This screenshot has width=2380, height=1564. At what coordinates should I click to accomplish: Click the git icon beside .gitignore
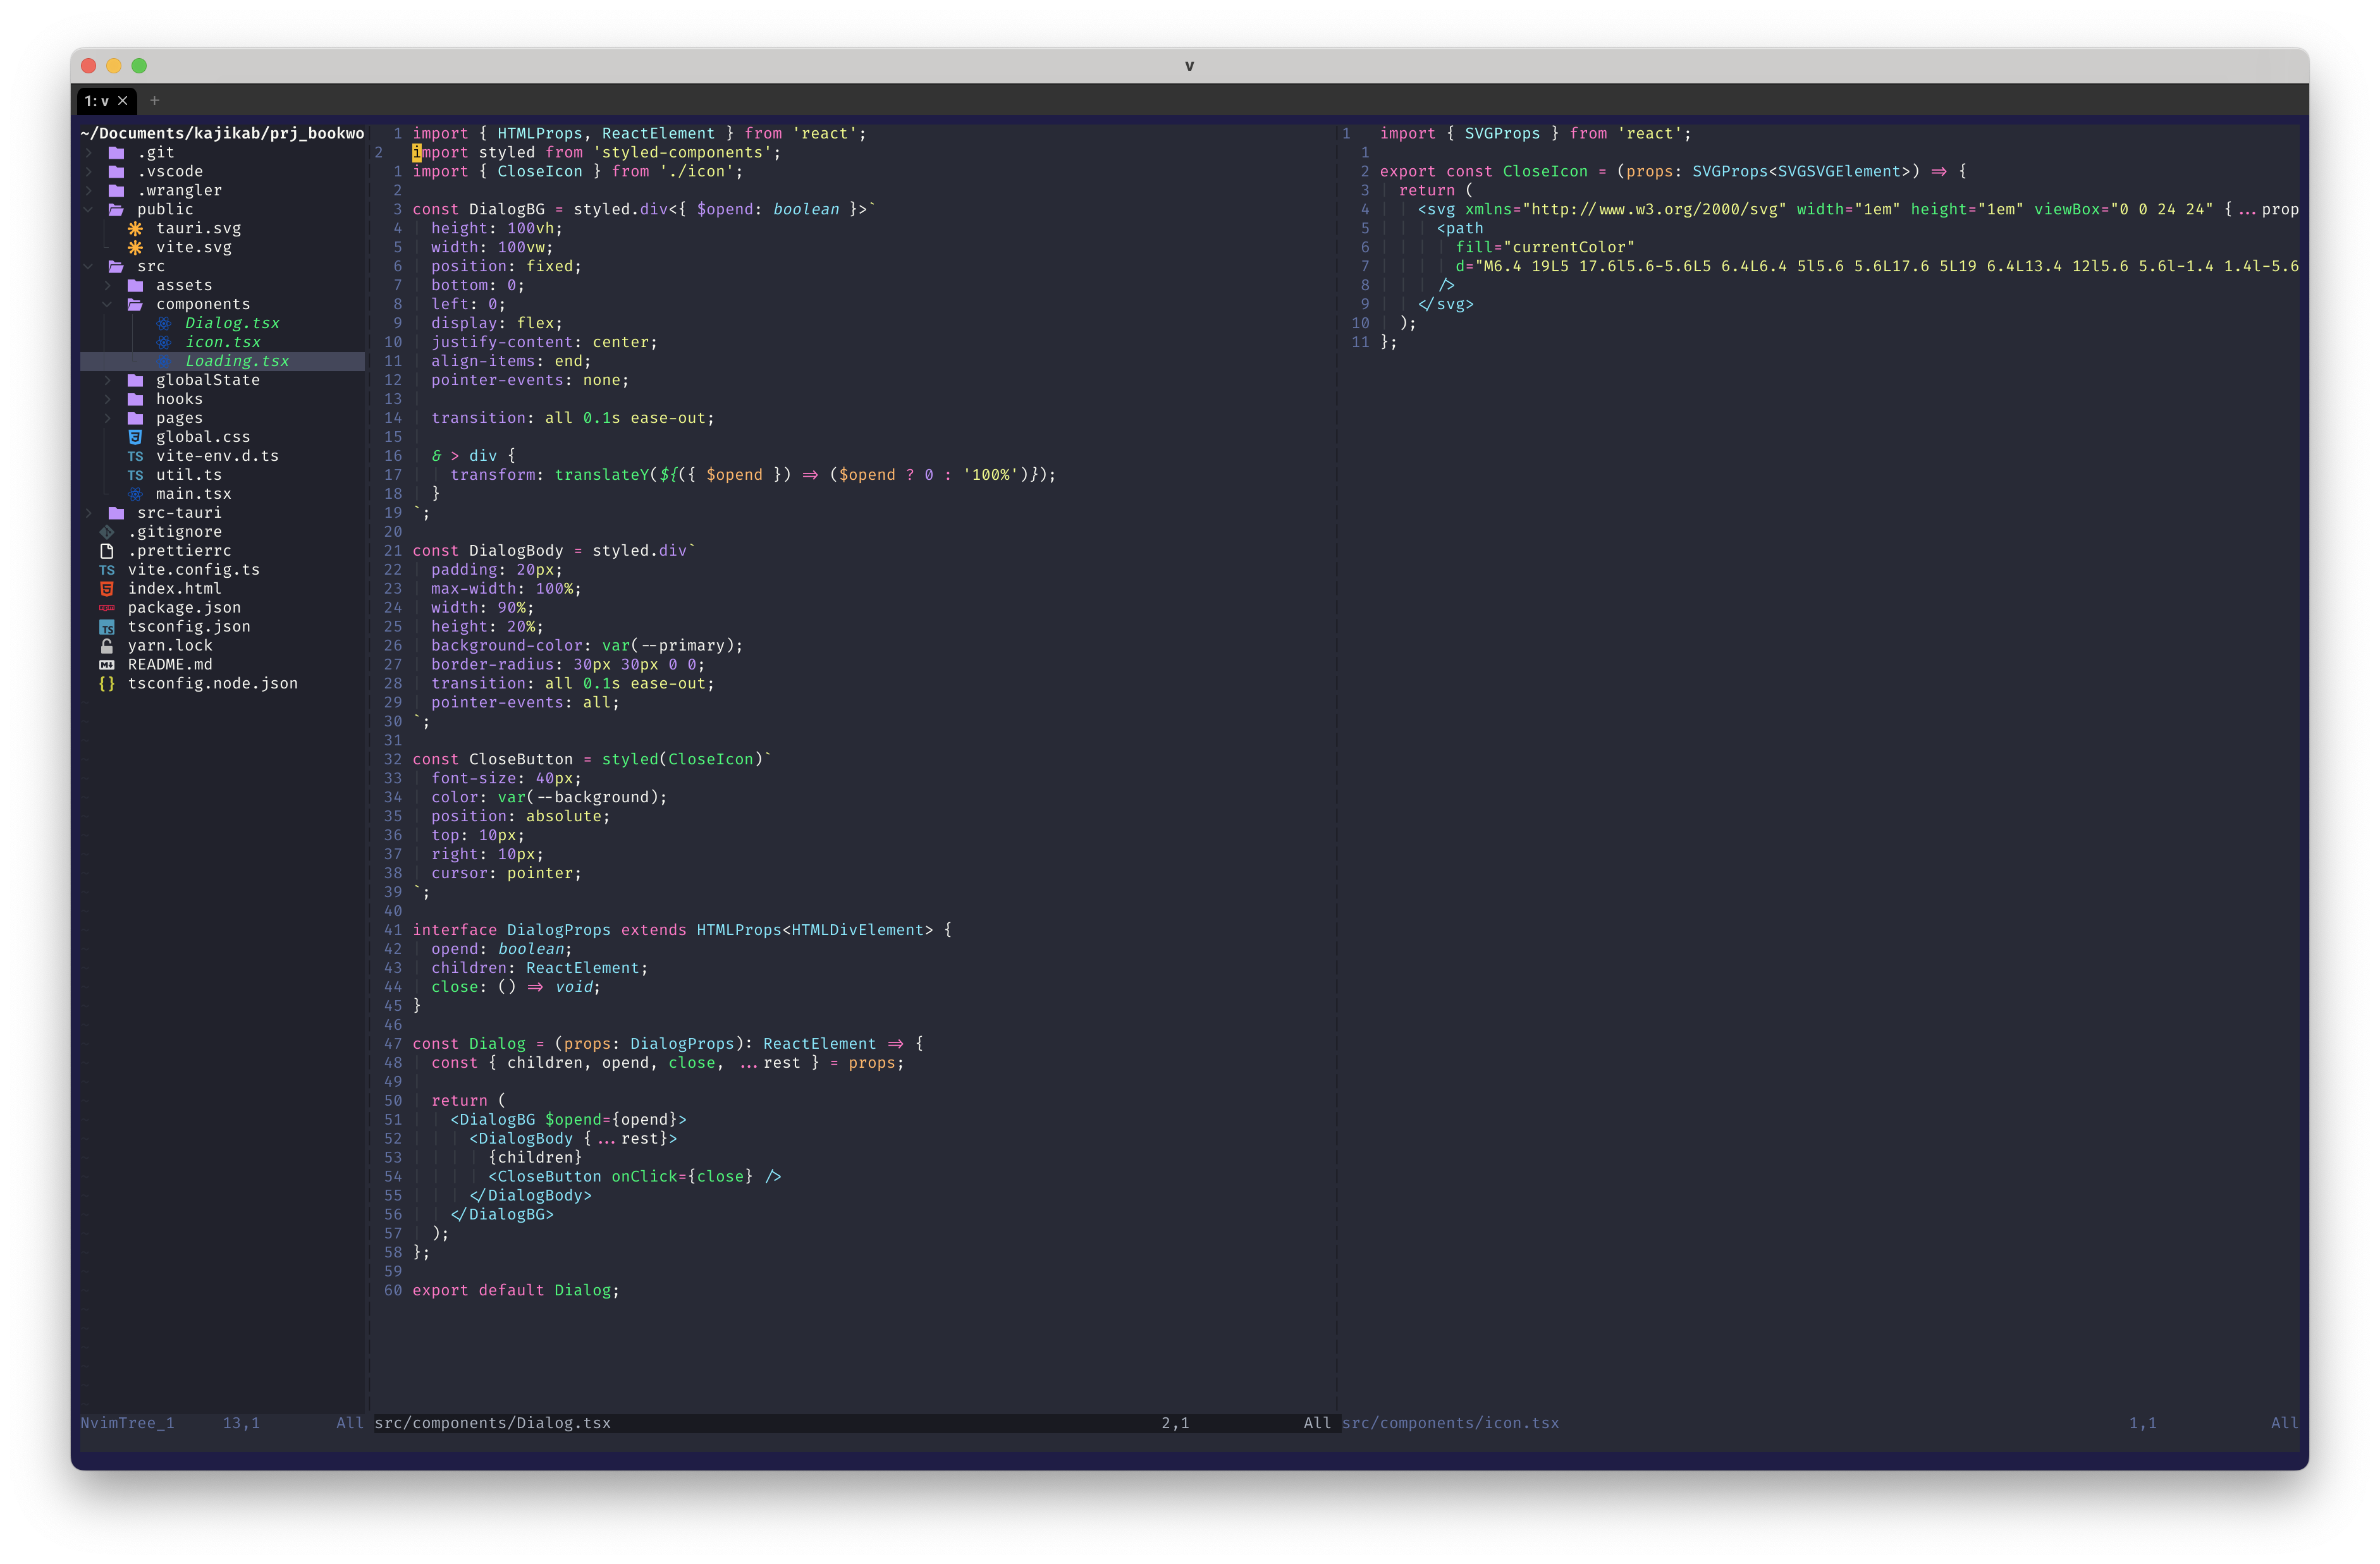click(107, 532)
